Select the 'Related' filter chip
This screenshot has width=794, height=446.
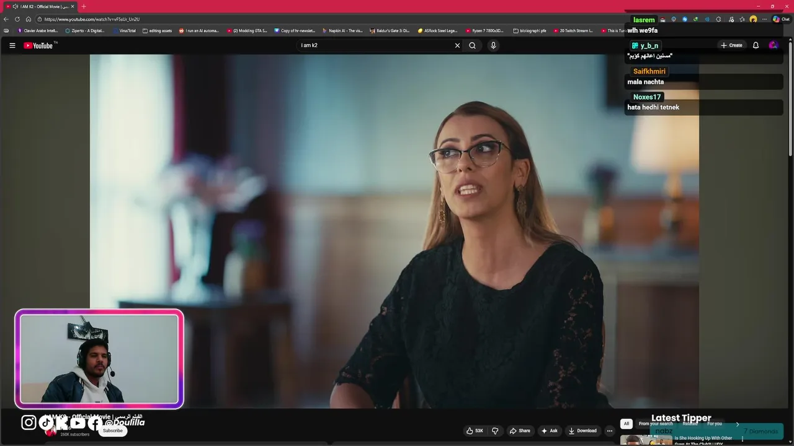click(690, 424)
